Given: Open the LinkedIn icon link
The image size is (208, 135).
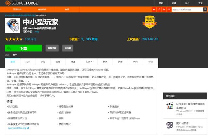Looking at the screenshot, I should pos(164,9).
